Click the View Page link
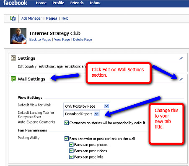The image size is (189, 166). coord(62,40)
